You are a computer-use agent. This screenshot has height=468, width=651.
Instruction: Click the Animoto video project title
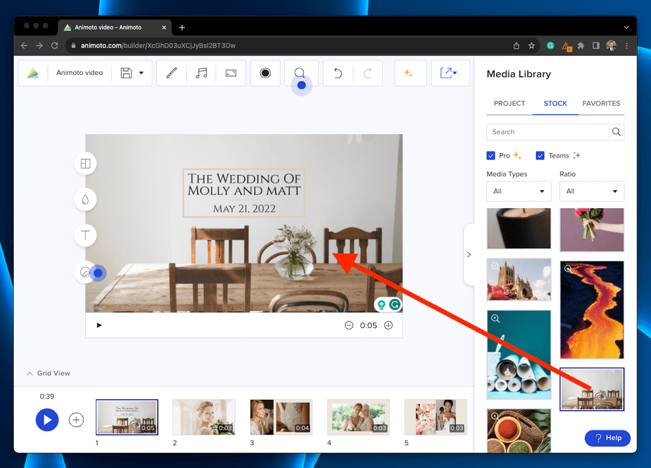click(79, 73)
